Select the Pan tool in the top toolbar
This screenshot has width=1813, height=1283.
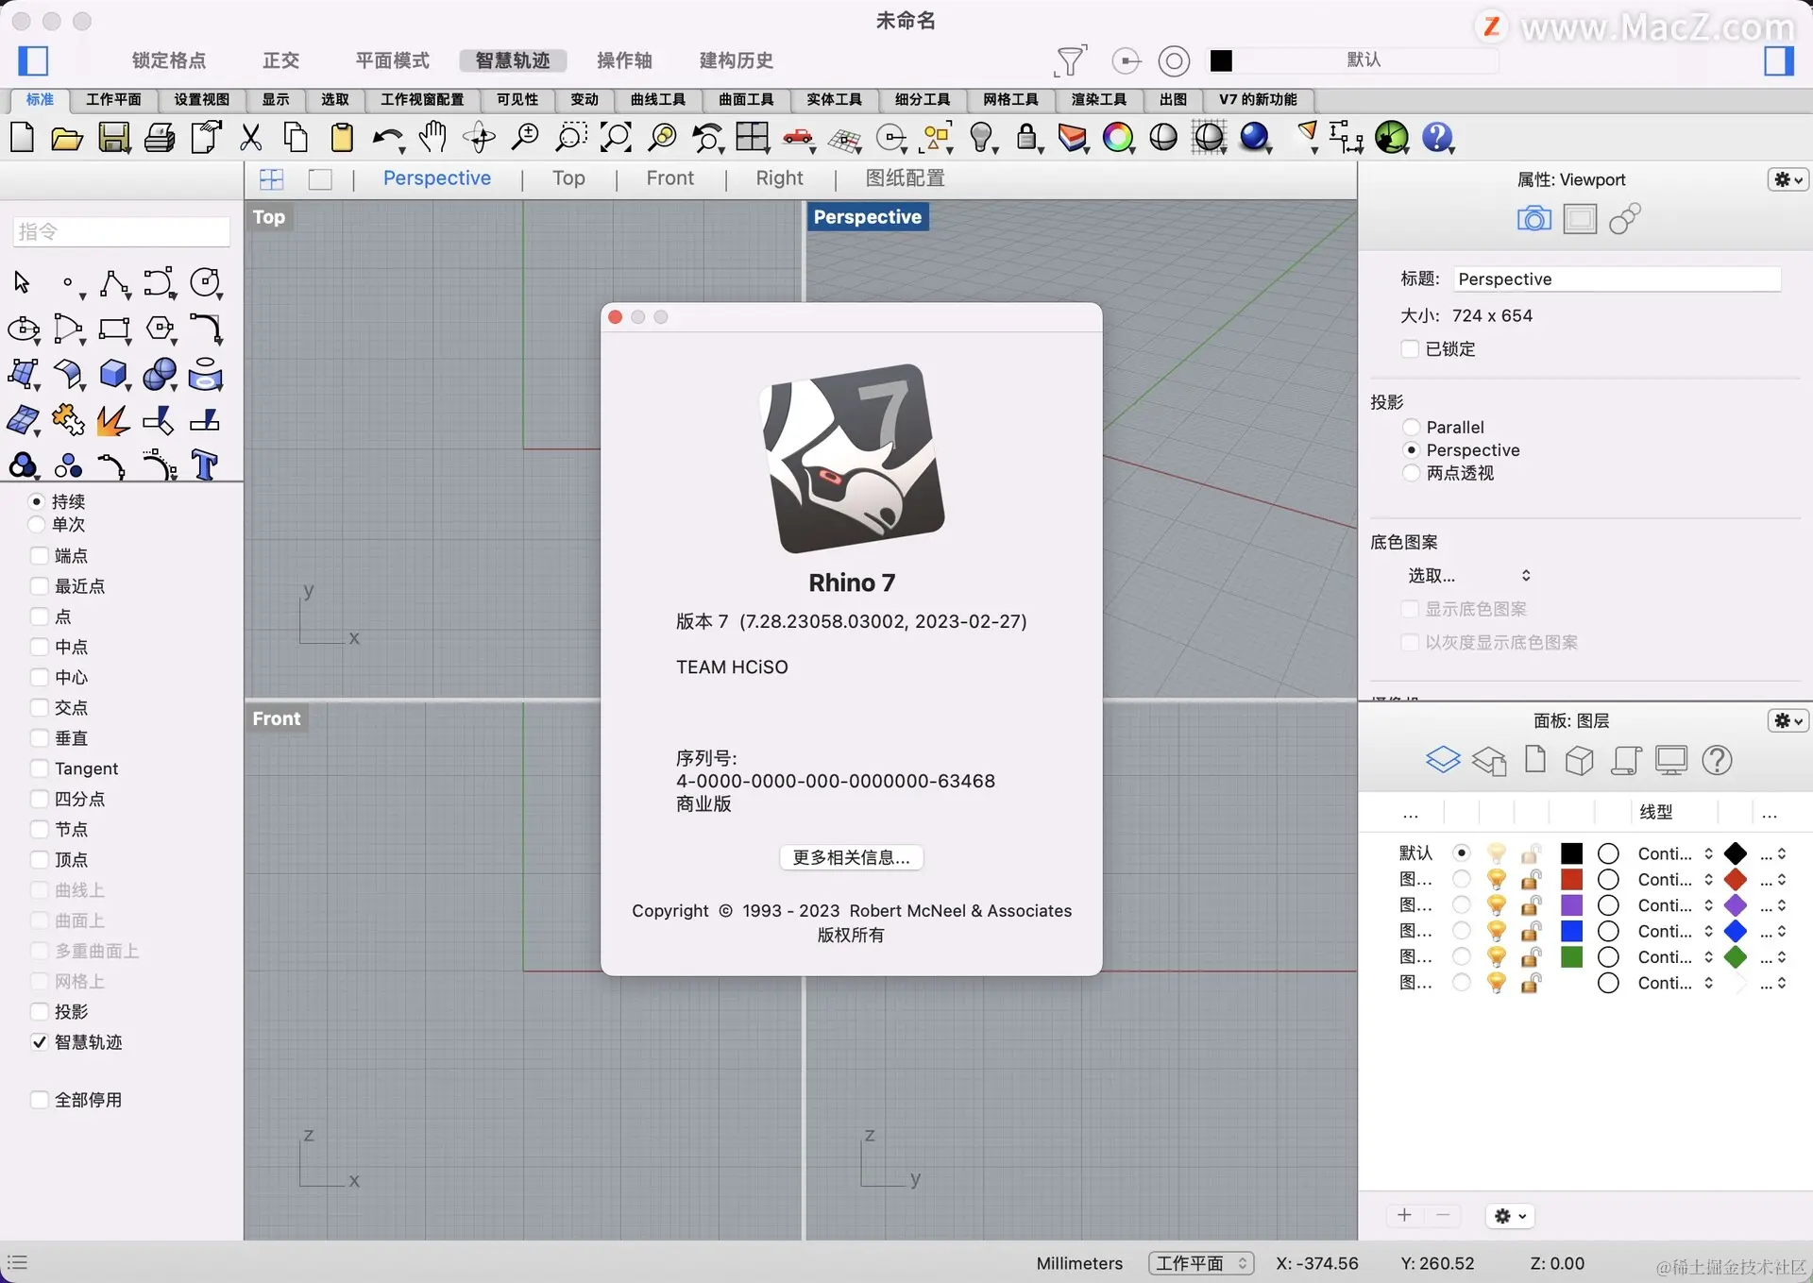tap(432, 138)
